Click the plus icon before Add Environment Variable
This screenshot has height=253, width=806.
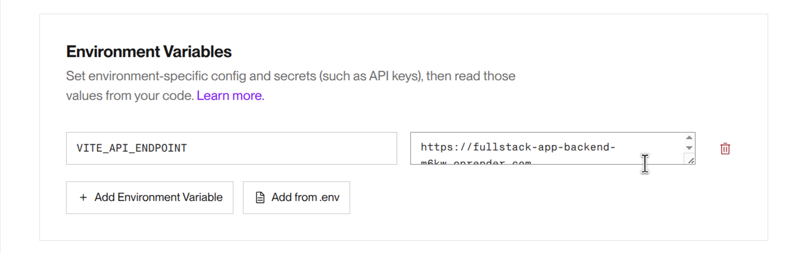point(83,197)
